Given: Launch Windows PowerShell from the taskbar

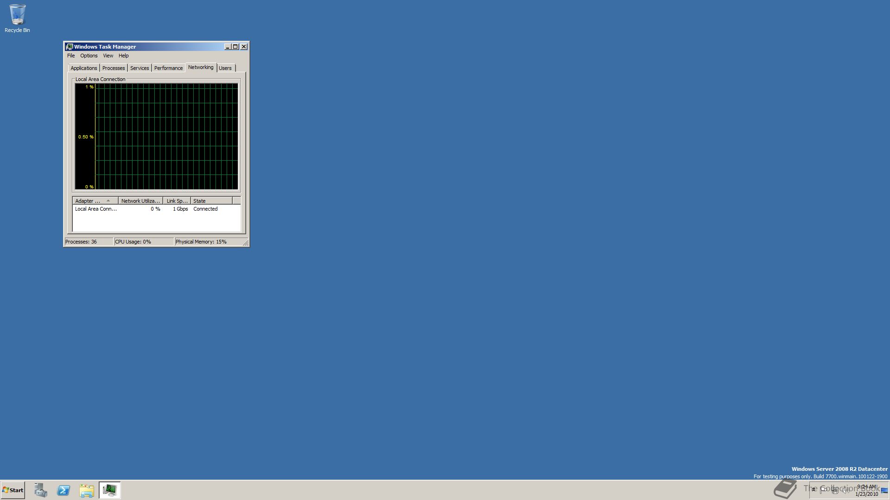Looking at the screenshot, I should [x=64, y=490].
